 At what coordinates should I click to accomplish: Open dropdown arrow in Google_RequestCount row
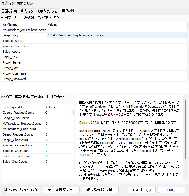point(71,113)
